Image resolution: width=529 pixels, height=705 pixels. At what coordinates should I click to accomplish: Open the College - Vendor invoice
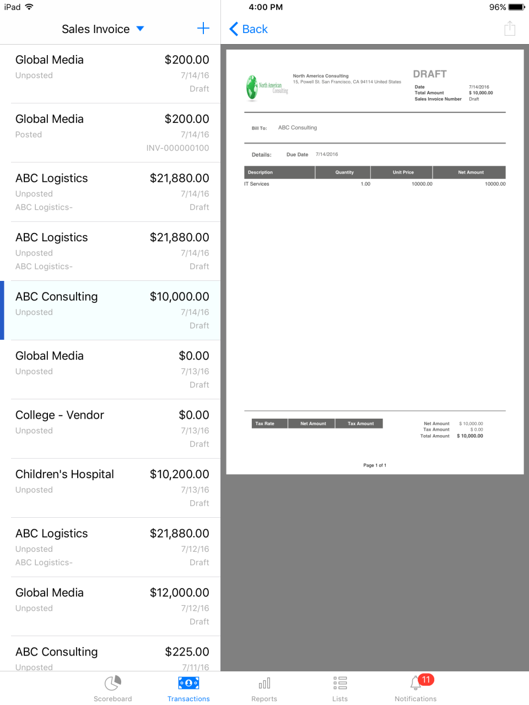point(110,429)
